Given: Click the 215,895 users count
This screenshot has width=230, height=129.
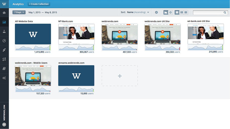Looking at the screenshot, I should coord(216,52).
